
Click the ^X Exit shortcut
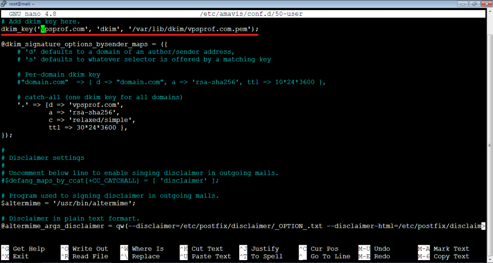[x=17, y=257]
